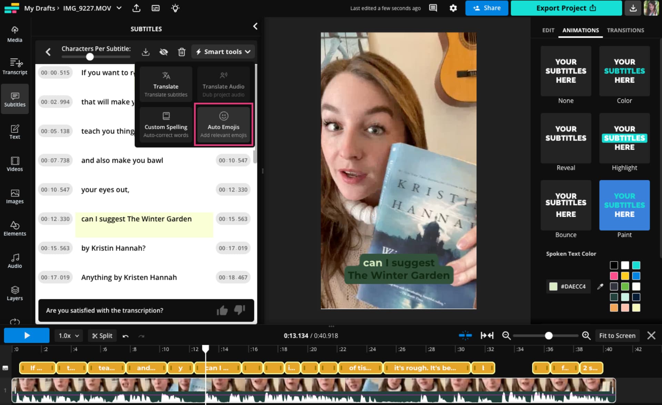This screenshot has width=662, height=405.
Task: Switch to the Edit tab
Action: tap(548, 30)
